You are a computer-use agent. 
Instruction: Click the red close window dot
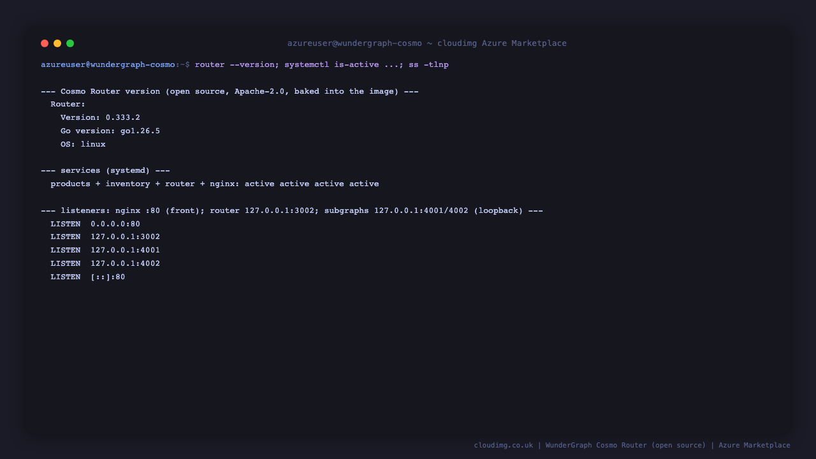45,43
